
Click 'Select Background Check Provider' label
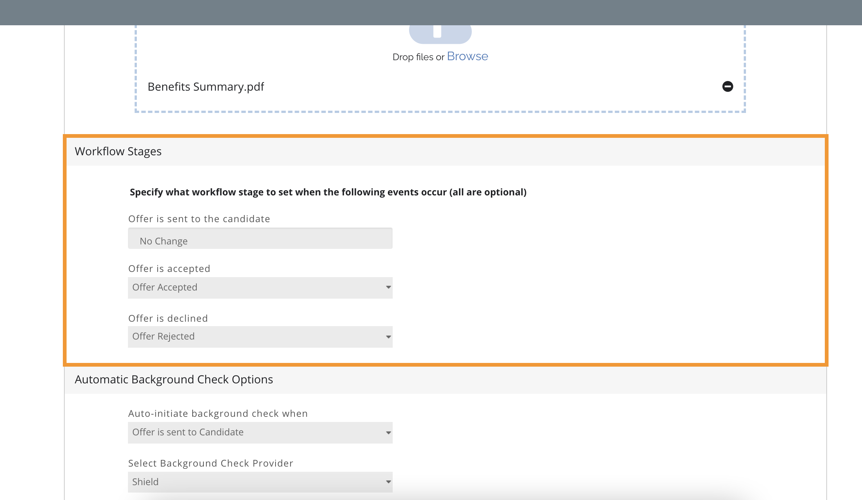coord(210,463)
